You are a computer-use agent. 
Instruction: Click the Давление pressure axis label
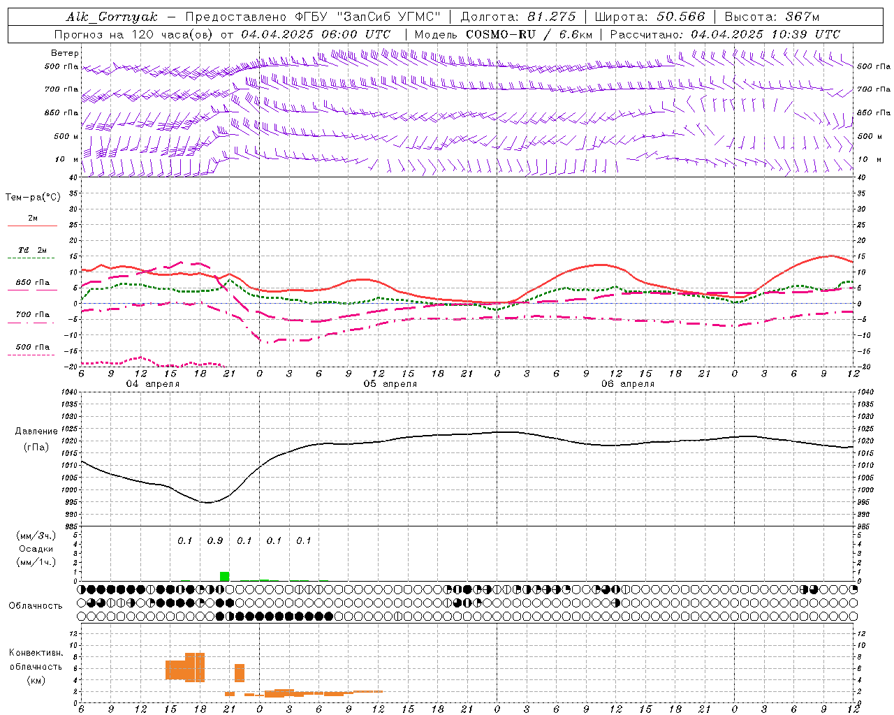(36, 432)
